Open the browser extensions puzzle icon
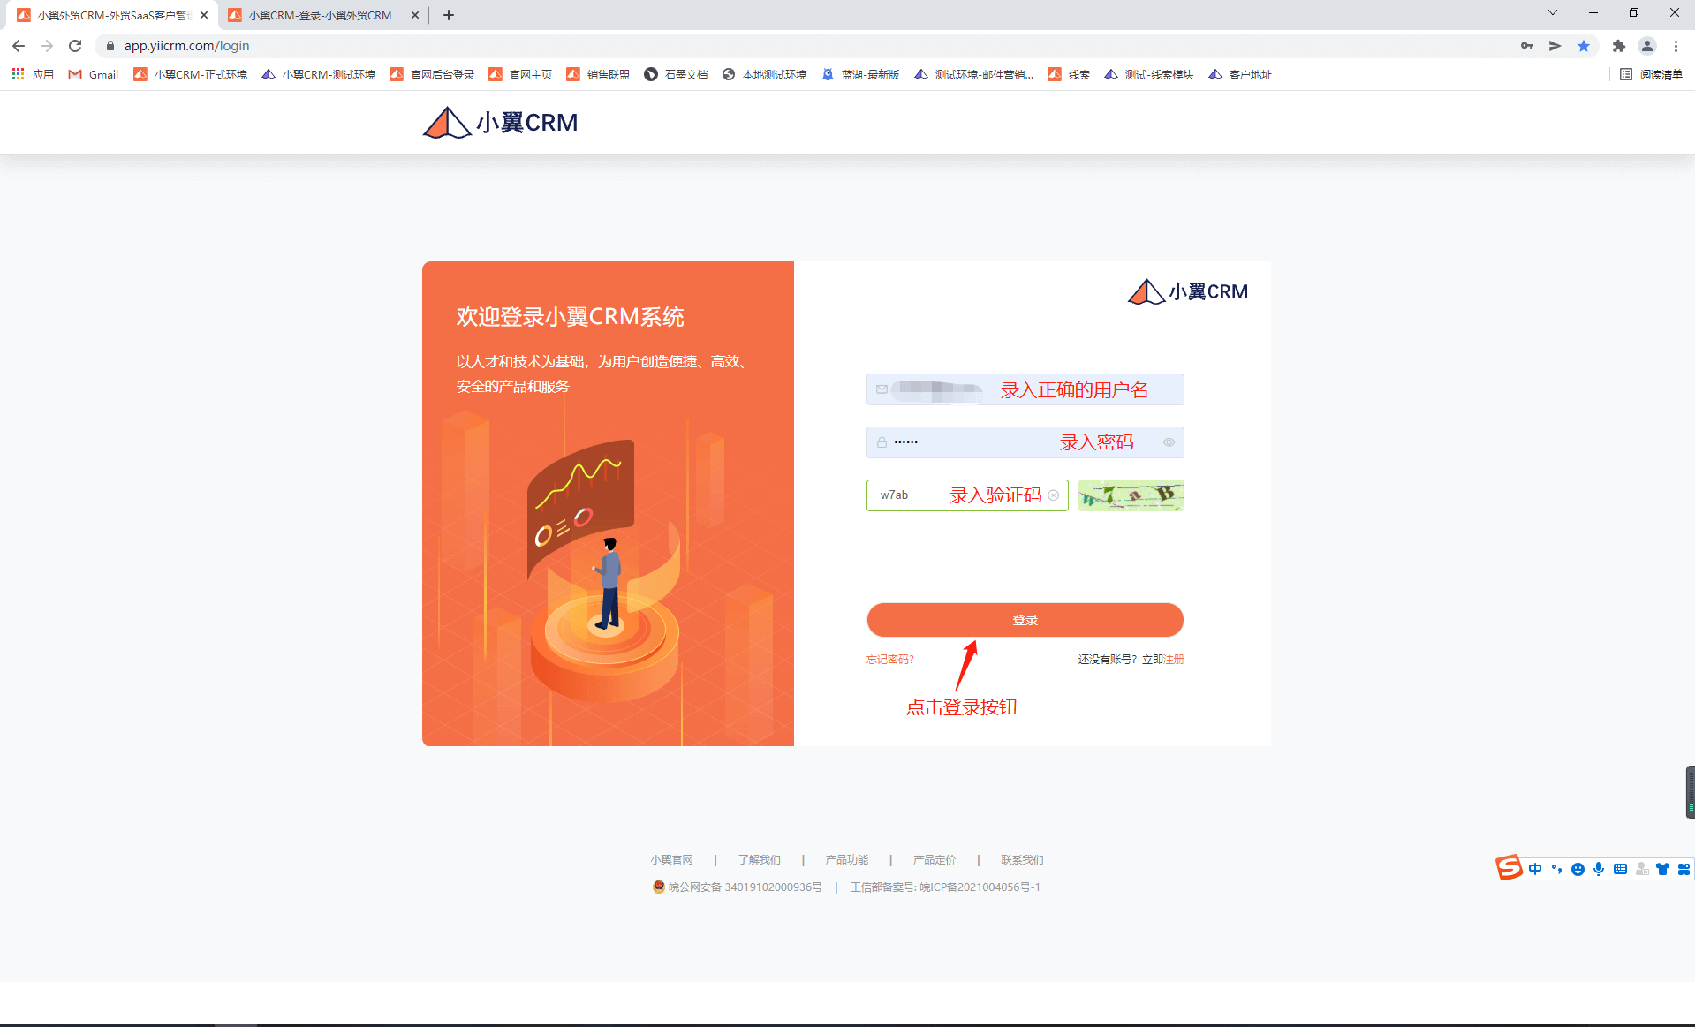1695x1027 pixels. point(1619,46)
